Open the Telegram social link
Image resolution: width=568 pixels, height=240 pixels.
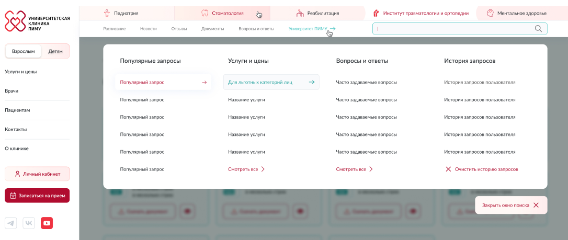(11, 223)
